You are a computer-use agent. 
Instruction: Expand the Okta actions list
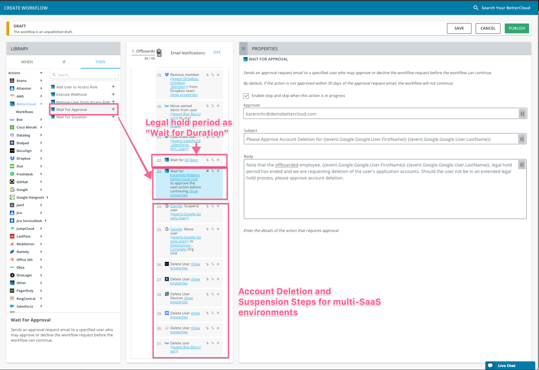click(41, 267)
